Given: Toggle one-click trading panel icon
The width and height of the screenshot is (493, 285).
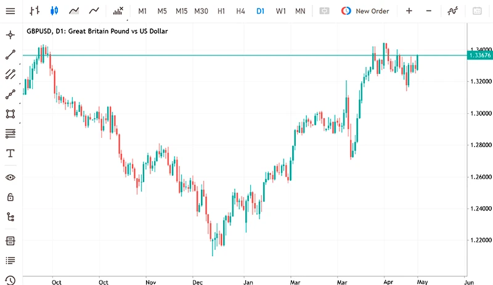Looking at the screenshot, I should pos(324,11).
